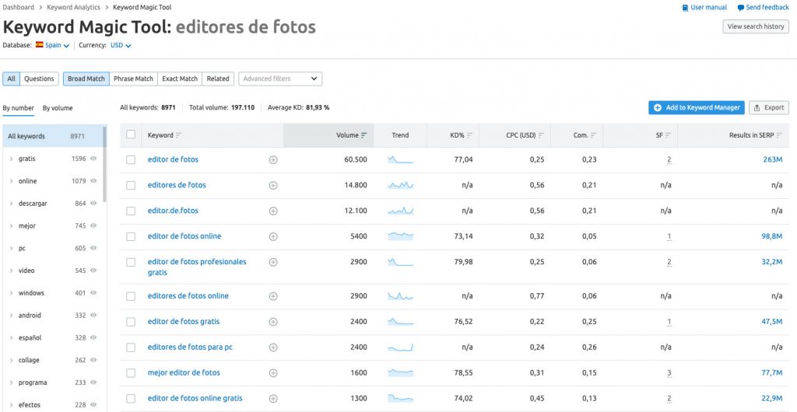797x412 pixels.
Task: Toggle eye icon for 'mejor' group
Action: [93, 225]
